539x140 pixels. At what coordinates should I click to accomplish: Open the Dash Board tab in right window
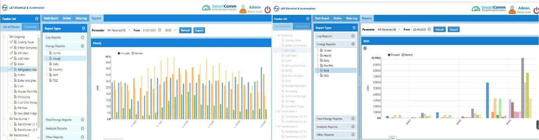322,18
